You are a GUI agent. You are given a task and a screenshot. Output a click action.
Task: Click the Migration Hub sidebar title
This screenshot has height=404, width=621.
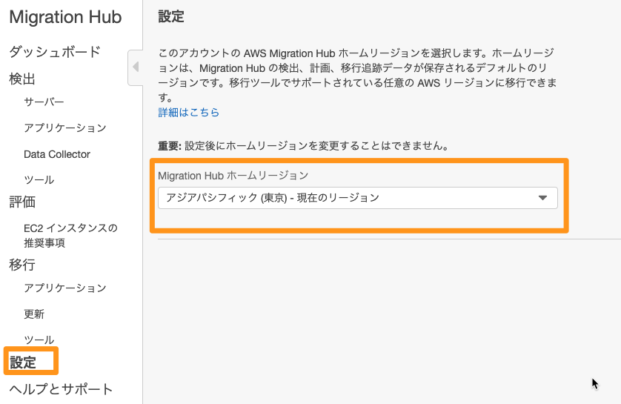65,17
